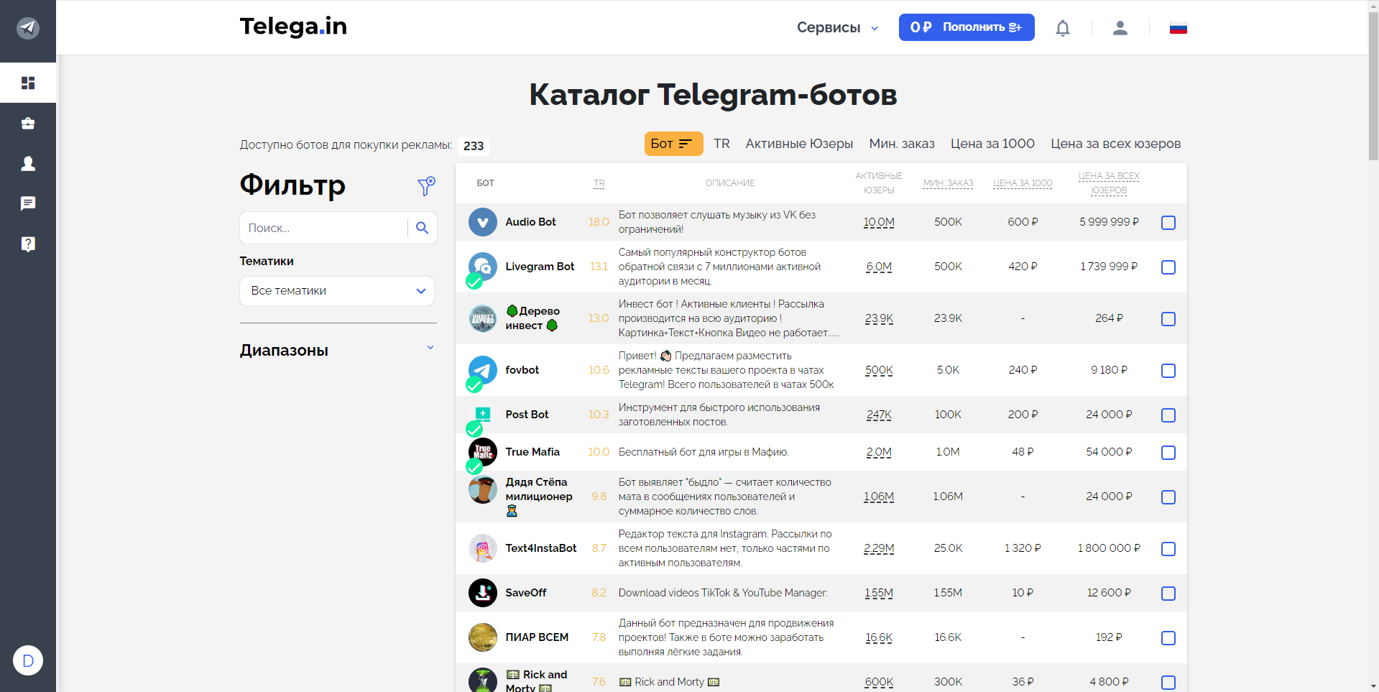The width and height of the screenshot is (1379, 692).
Task: Click Livegram Bot avatar icon
Action: pyautogui.click(x=483, y=267)
